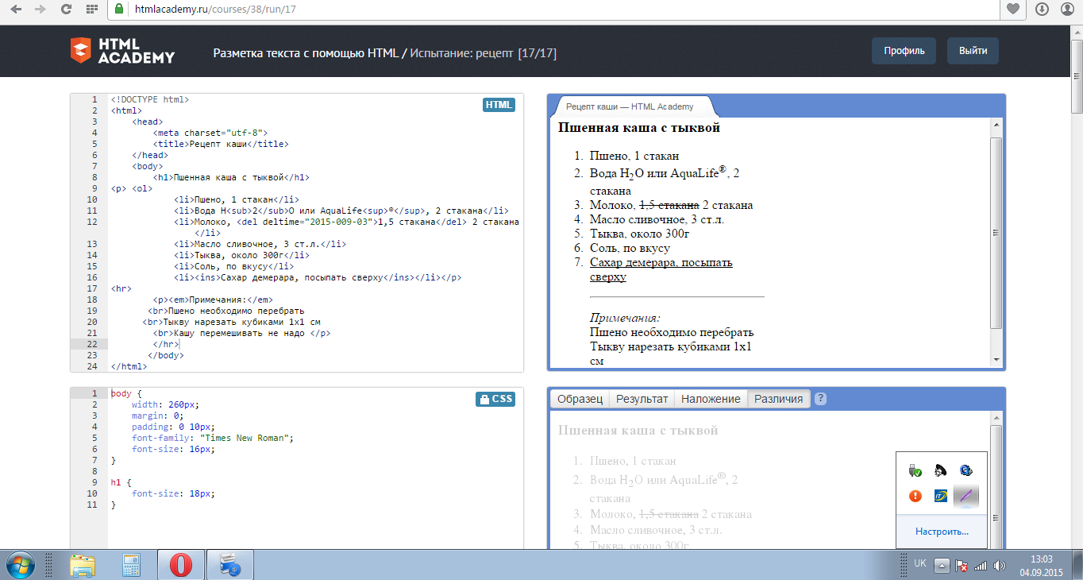
Task: Click the purple feather tray icon
Action: [966, 496]
